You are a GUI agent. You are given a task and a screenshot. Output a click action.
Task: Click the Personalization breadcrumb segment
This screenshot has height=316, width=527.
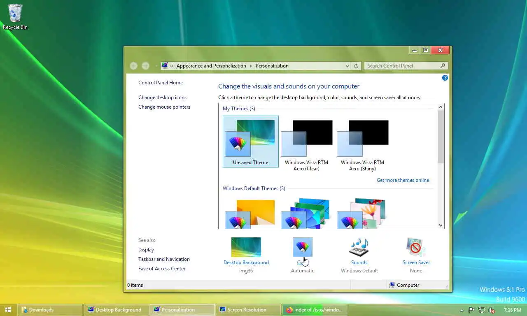pyautogui.click(x=272, y=66)
